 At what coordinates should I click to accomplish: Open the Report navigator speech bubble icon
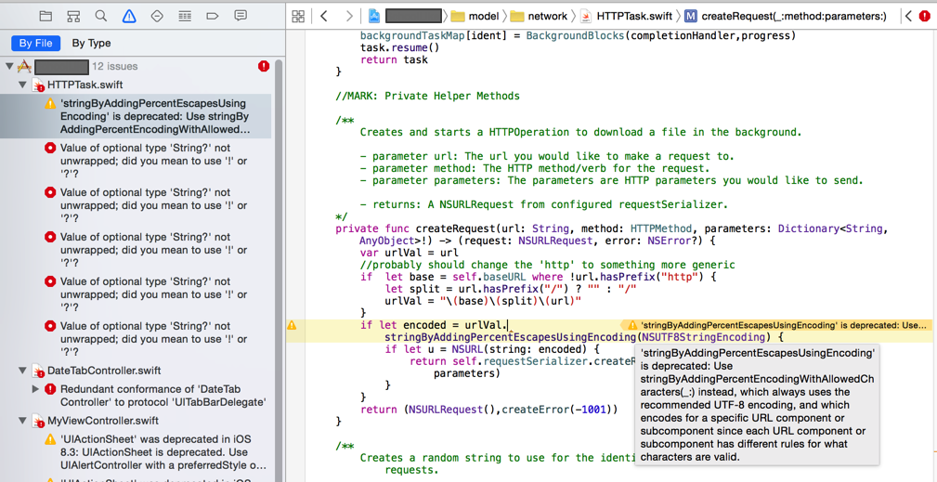pos(241,16)
